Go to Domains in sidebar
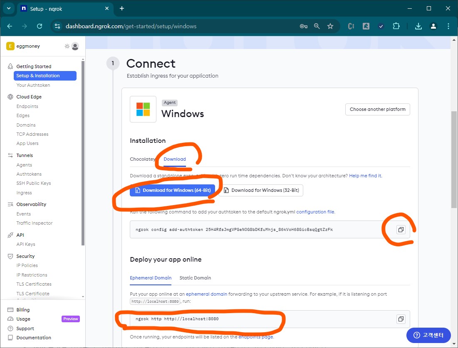This screenshot has width=458, height=348. 26,125
